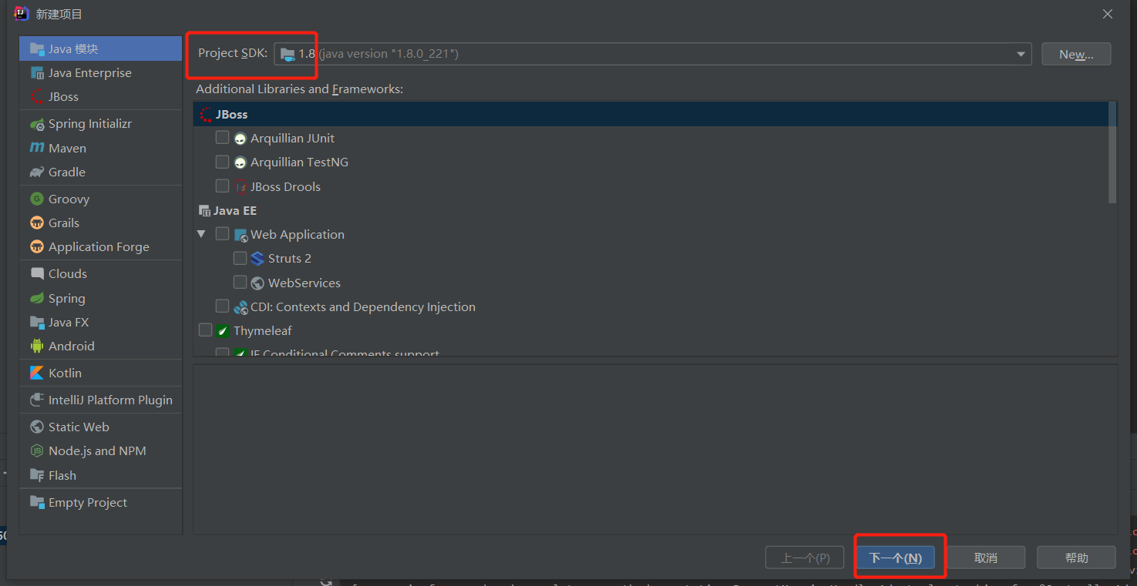Click the New... SDK button
The width and height of the screenshot is (1137, 586).
pyautogui.click(x=1076, y=54)
